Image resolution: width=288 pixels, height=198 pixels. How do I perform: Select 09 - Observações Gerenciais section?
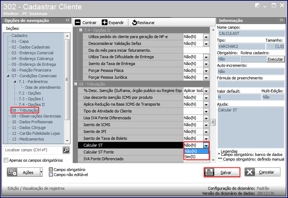[36, 116]
